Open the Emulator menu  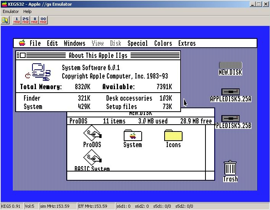(x=11, y=11)
